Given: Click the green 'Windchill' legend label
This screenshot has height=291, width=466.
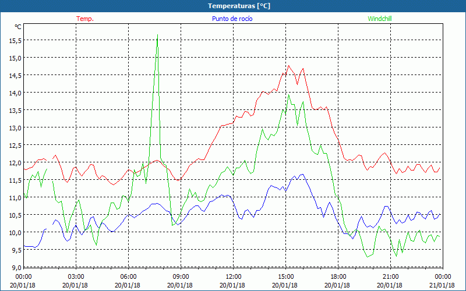Looking at the screenshot, I should 380,19.
